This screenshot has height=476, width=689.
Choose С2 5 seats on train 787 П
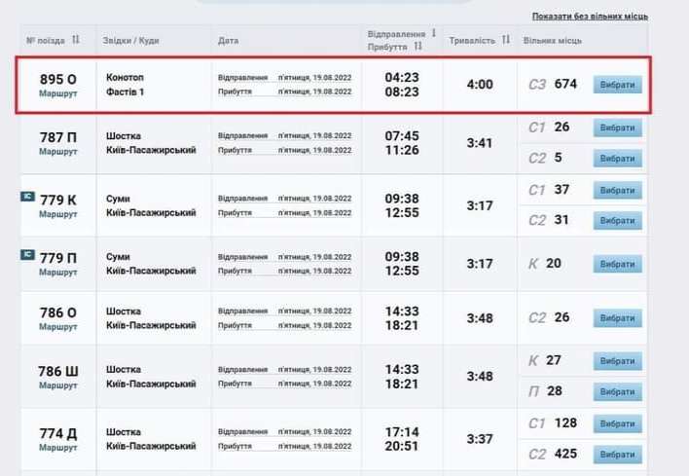[x=617, y=159]
